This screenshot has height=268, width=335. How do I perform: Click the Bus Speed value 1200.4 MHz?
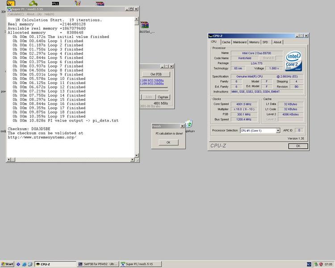click(244, 119)
